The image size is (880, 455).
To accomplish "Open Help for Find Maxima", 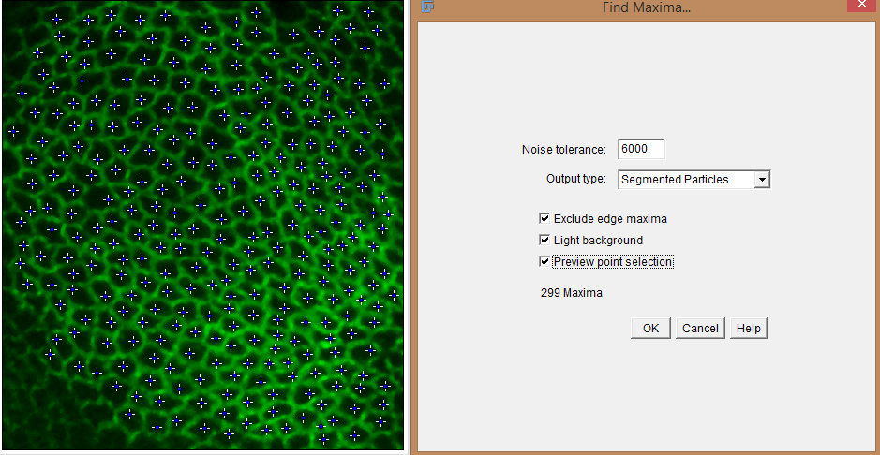I will point(748,329).
